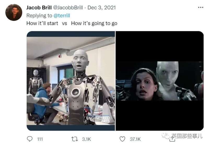Like the tweet with the heart icon
This screenshot has height=145, width=209.
(122, 139)
